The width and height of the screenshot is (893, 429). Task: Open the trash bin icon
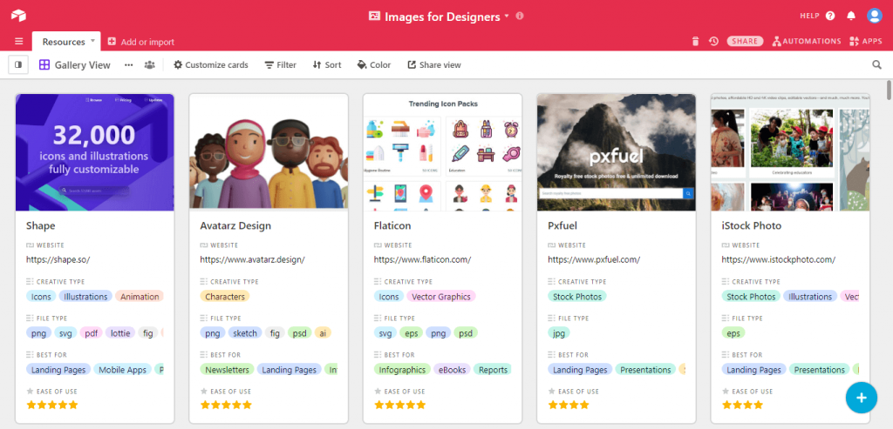(x=695, y=41)
